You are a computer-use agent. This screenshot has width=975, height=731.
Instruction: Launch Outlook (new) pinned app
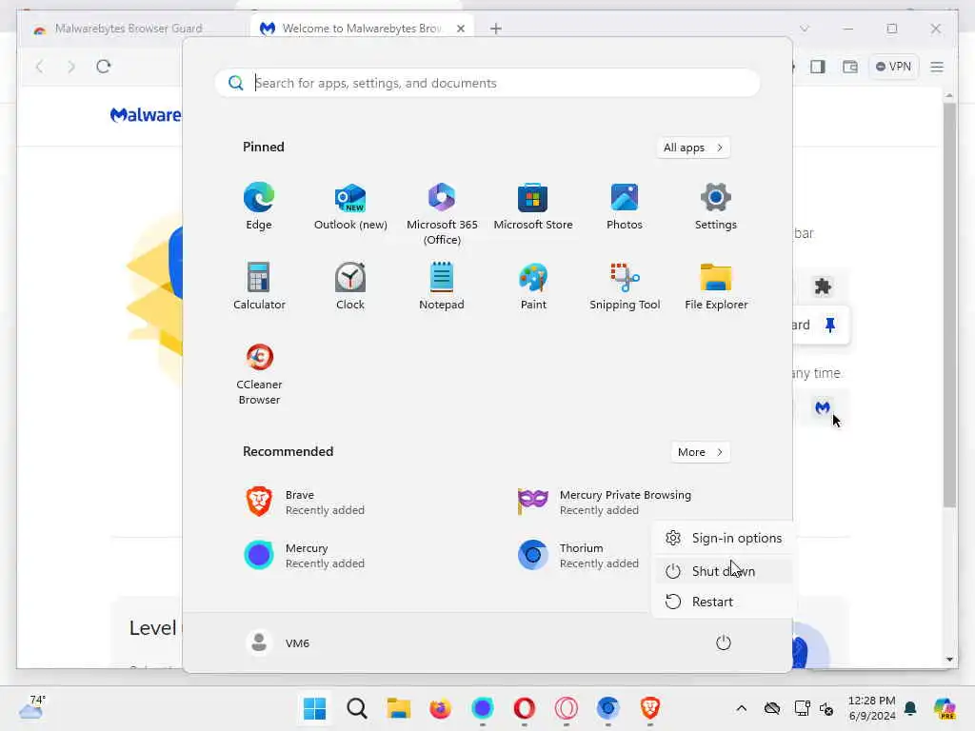pyautogui.click(x=350, y=207)
